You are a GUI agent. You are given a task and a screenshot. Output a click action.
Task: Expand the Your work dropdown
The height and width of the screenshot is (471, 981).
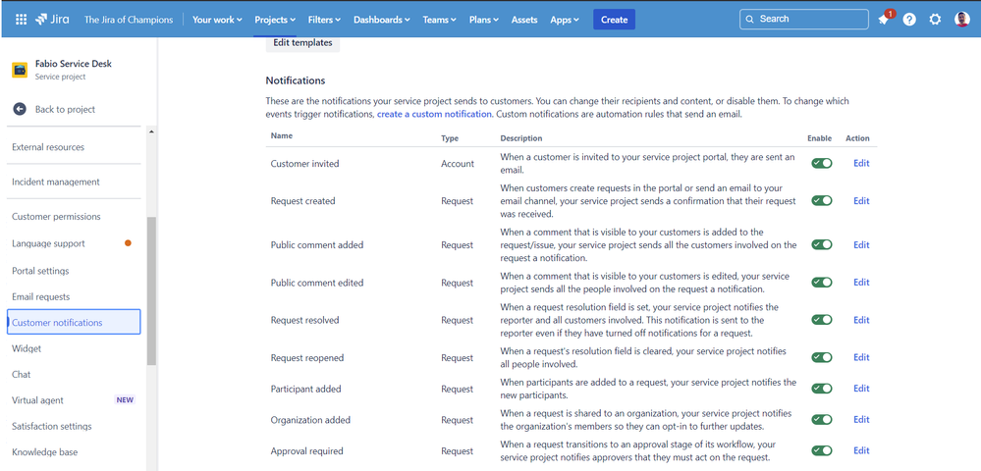(217, 20)
